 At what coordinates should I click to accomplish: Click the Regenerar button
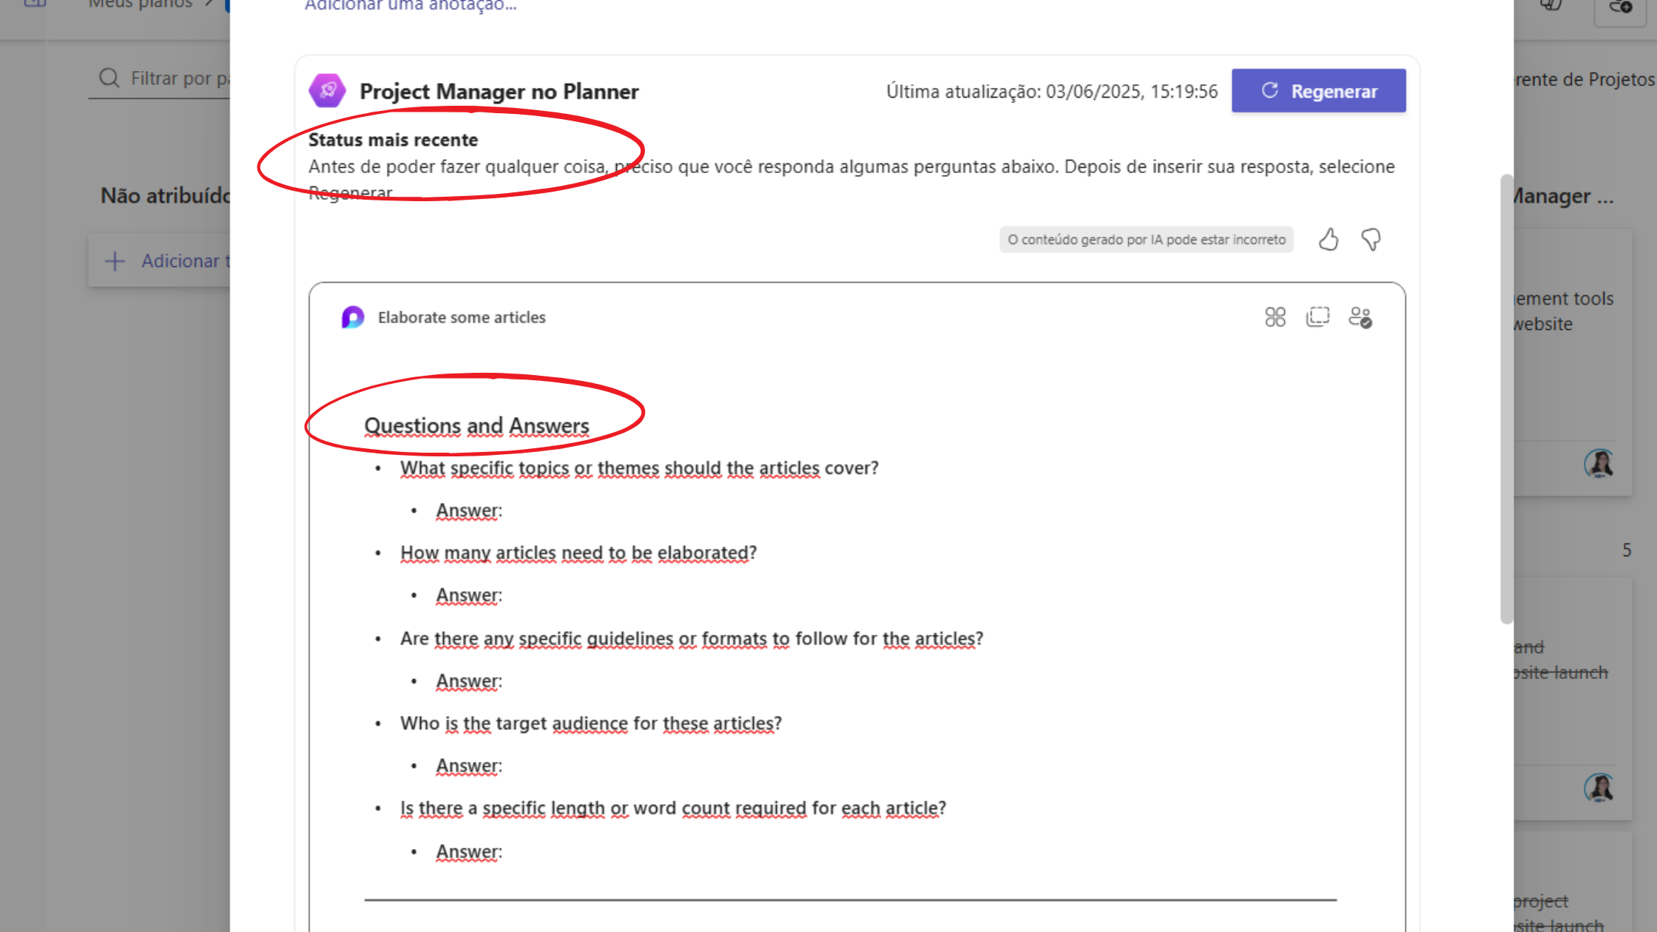click(x=1318, y=91)
